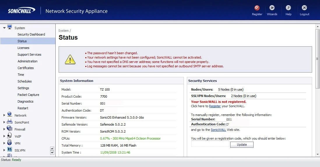
Task: Click the SonicPoint access point icon
Action: pos(10,121)
